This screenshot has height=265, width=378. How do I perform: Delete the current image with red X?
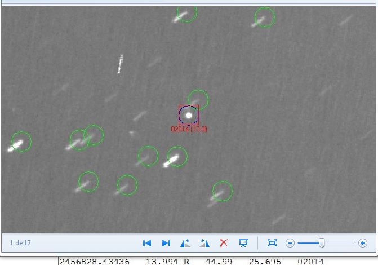[224, 243]
